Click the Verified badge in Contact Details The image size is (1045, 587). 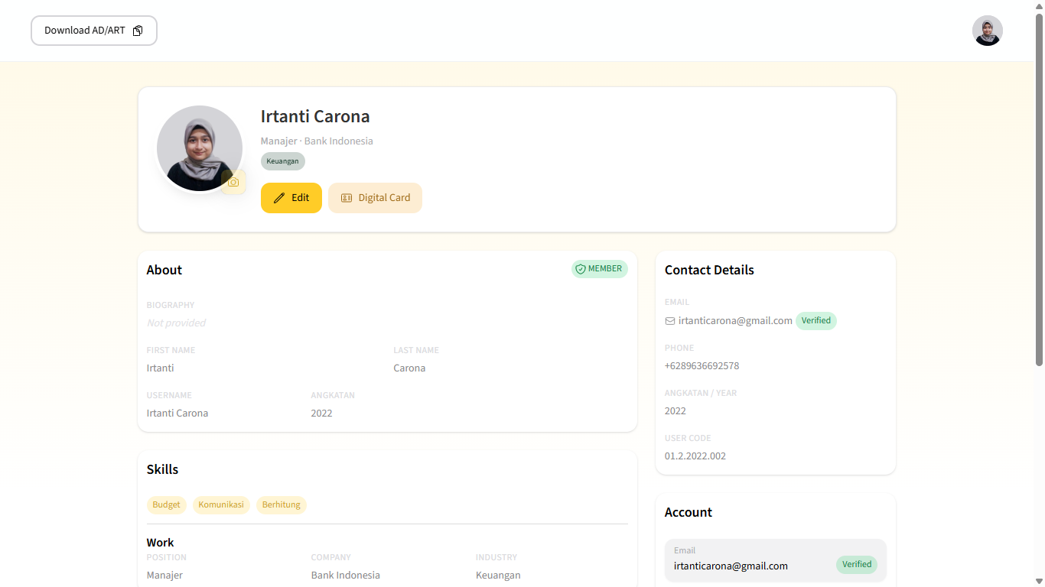click(x=815, y=321)
